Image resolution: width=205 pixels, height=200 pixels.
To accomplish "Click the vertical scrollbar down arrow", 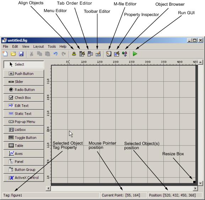I will pos(200,183).
